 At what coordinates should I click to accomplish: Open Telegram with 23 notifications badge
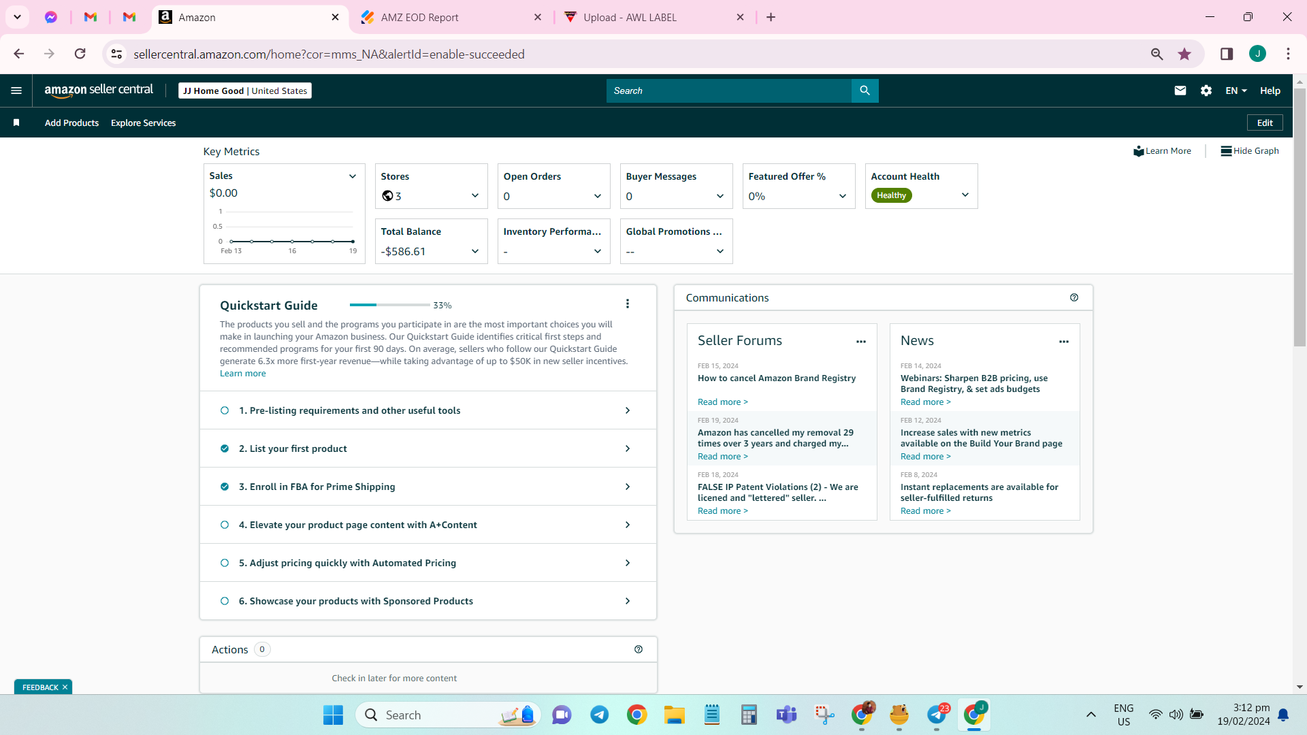pos(937,715)
